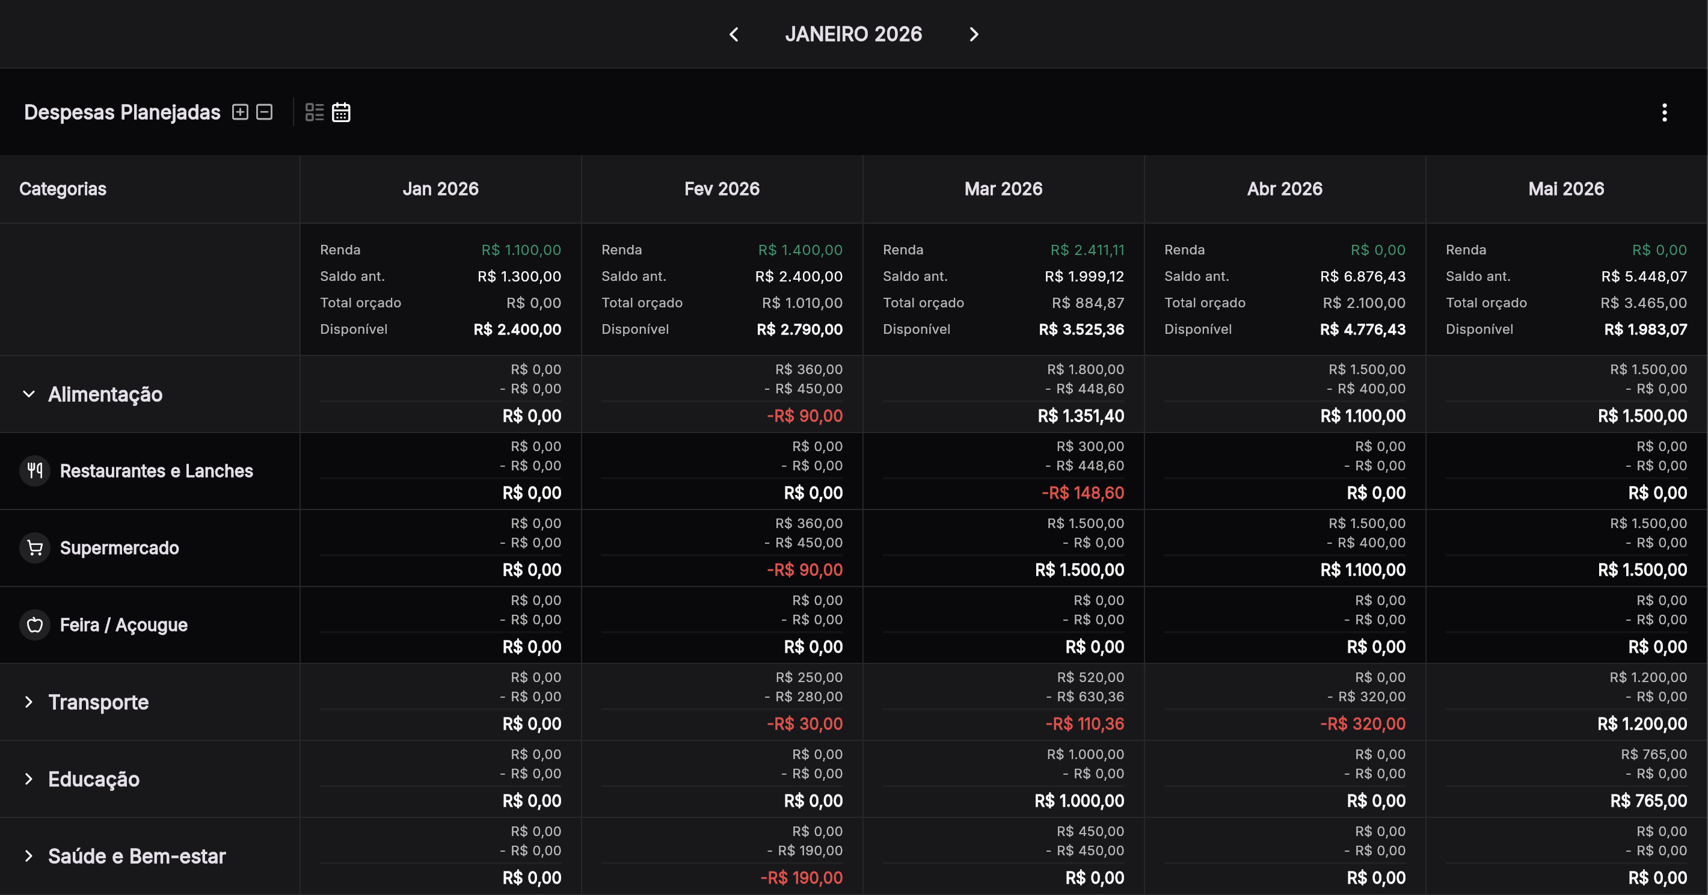The height and width of the screenshot is (895, 1708).
Task: Click Transporte Abr 2026 balance -R$ 320,00
Action: coord(1363,724)
